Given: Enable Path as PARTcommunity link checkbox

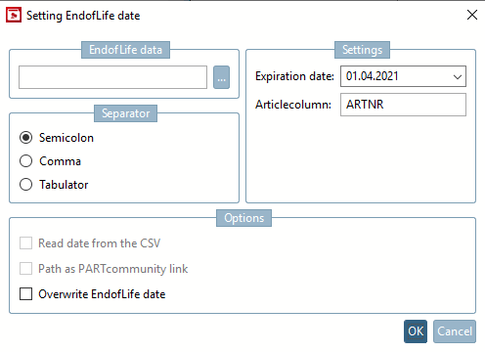Looking at the screenshot, I should coord(25,269).
